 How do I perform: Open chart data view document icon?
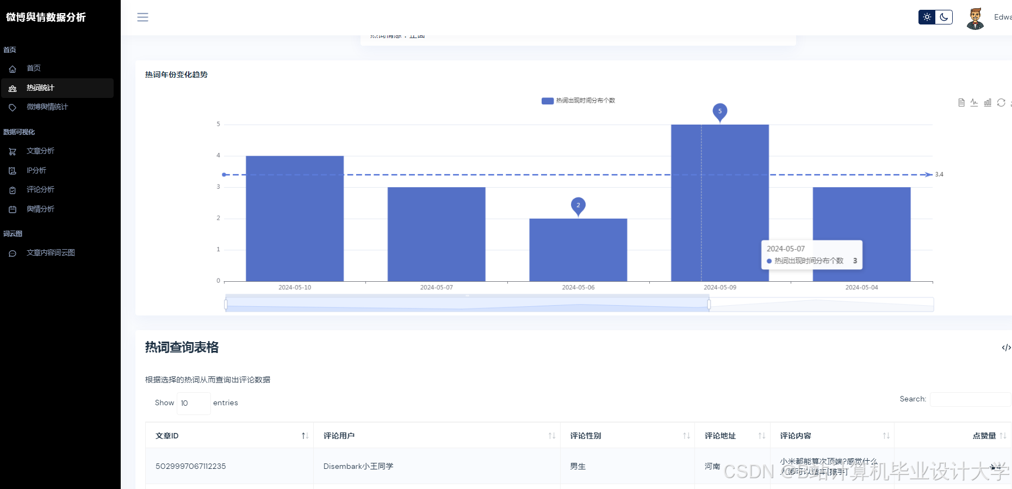point(961,103)
